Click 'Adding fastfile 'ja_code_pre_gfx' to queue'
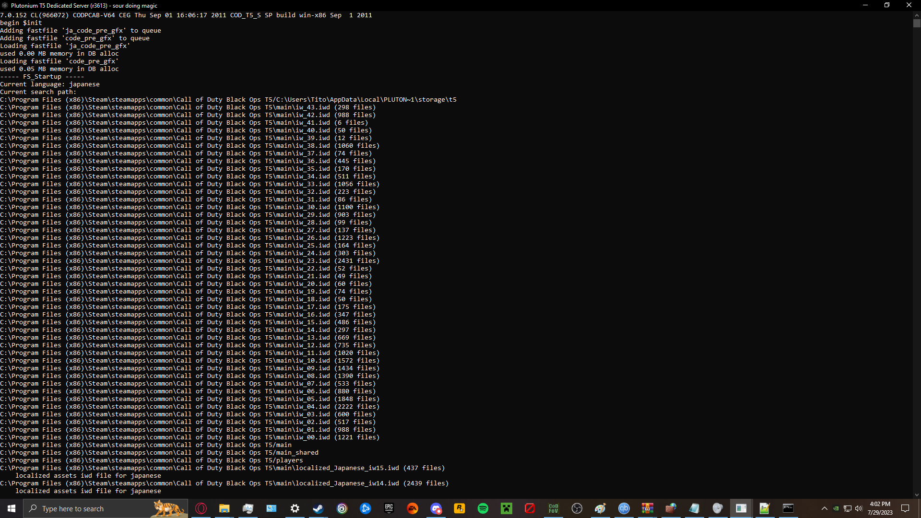Screen dimensions: 921x518 tap(81, 31)
